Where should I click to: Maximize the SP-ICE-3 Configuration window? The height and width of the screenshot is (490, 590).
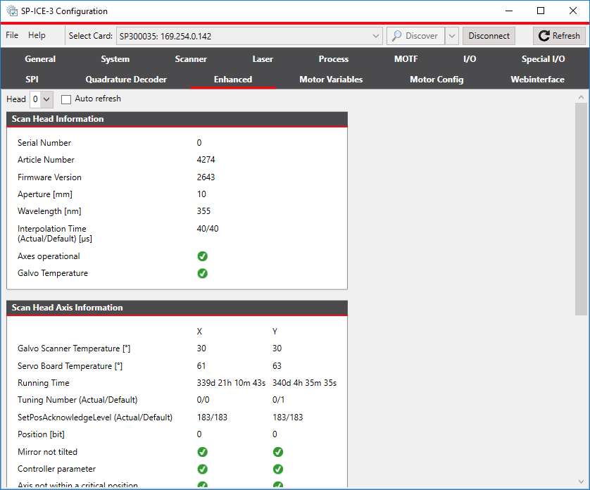(x=541, y=11)
